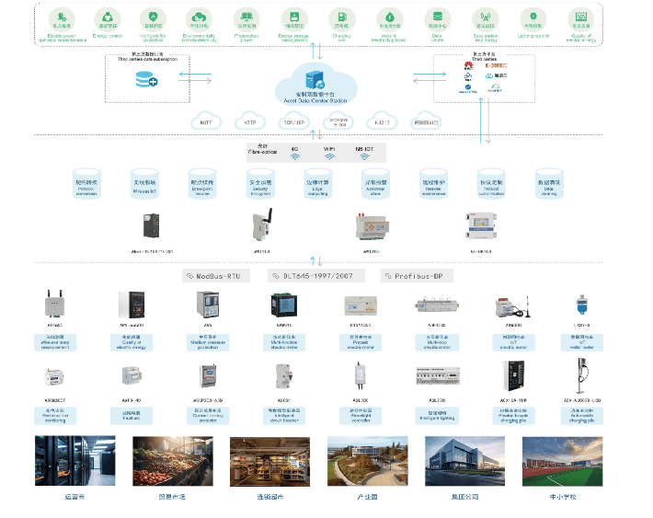Image resolution: width=653 pixels, height=518 pixels.
Task: Click the Remote maintenance cylinder
Action: [x=433, y=183]
